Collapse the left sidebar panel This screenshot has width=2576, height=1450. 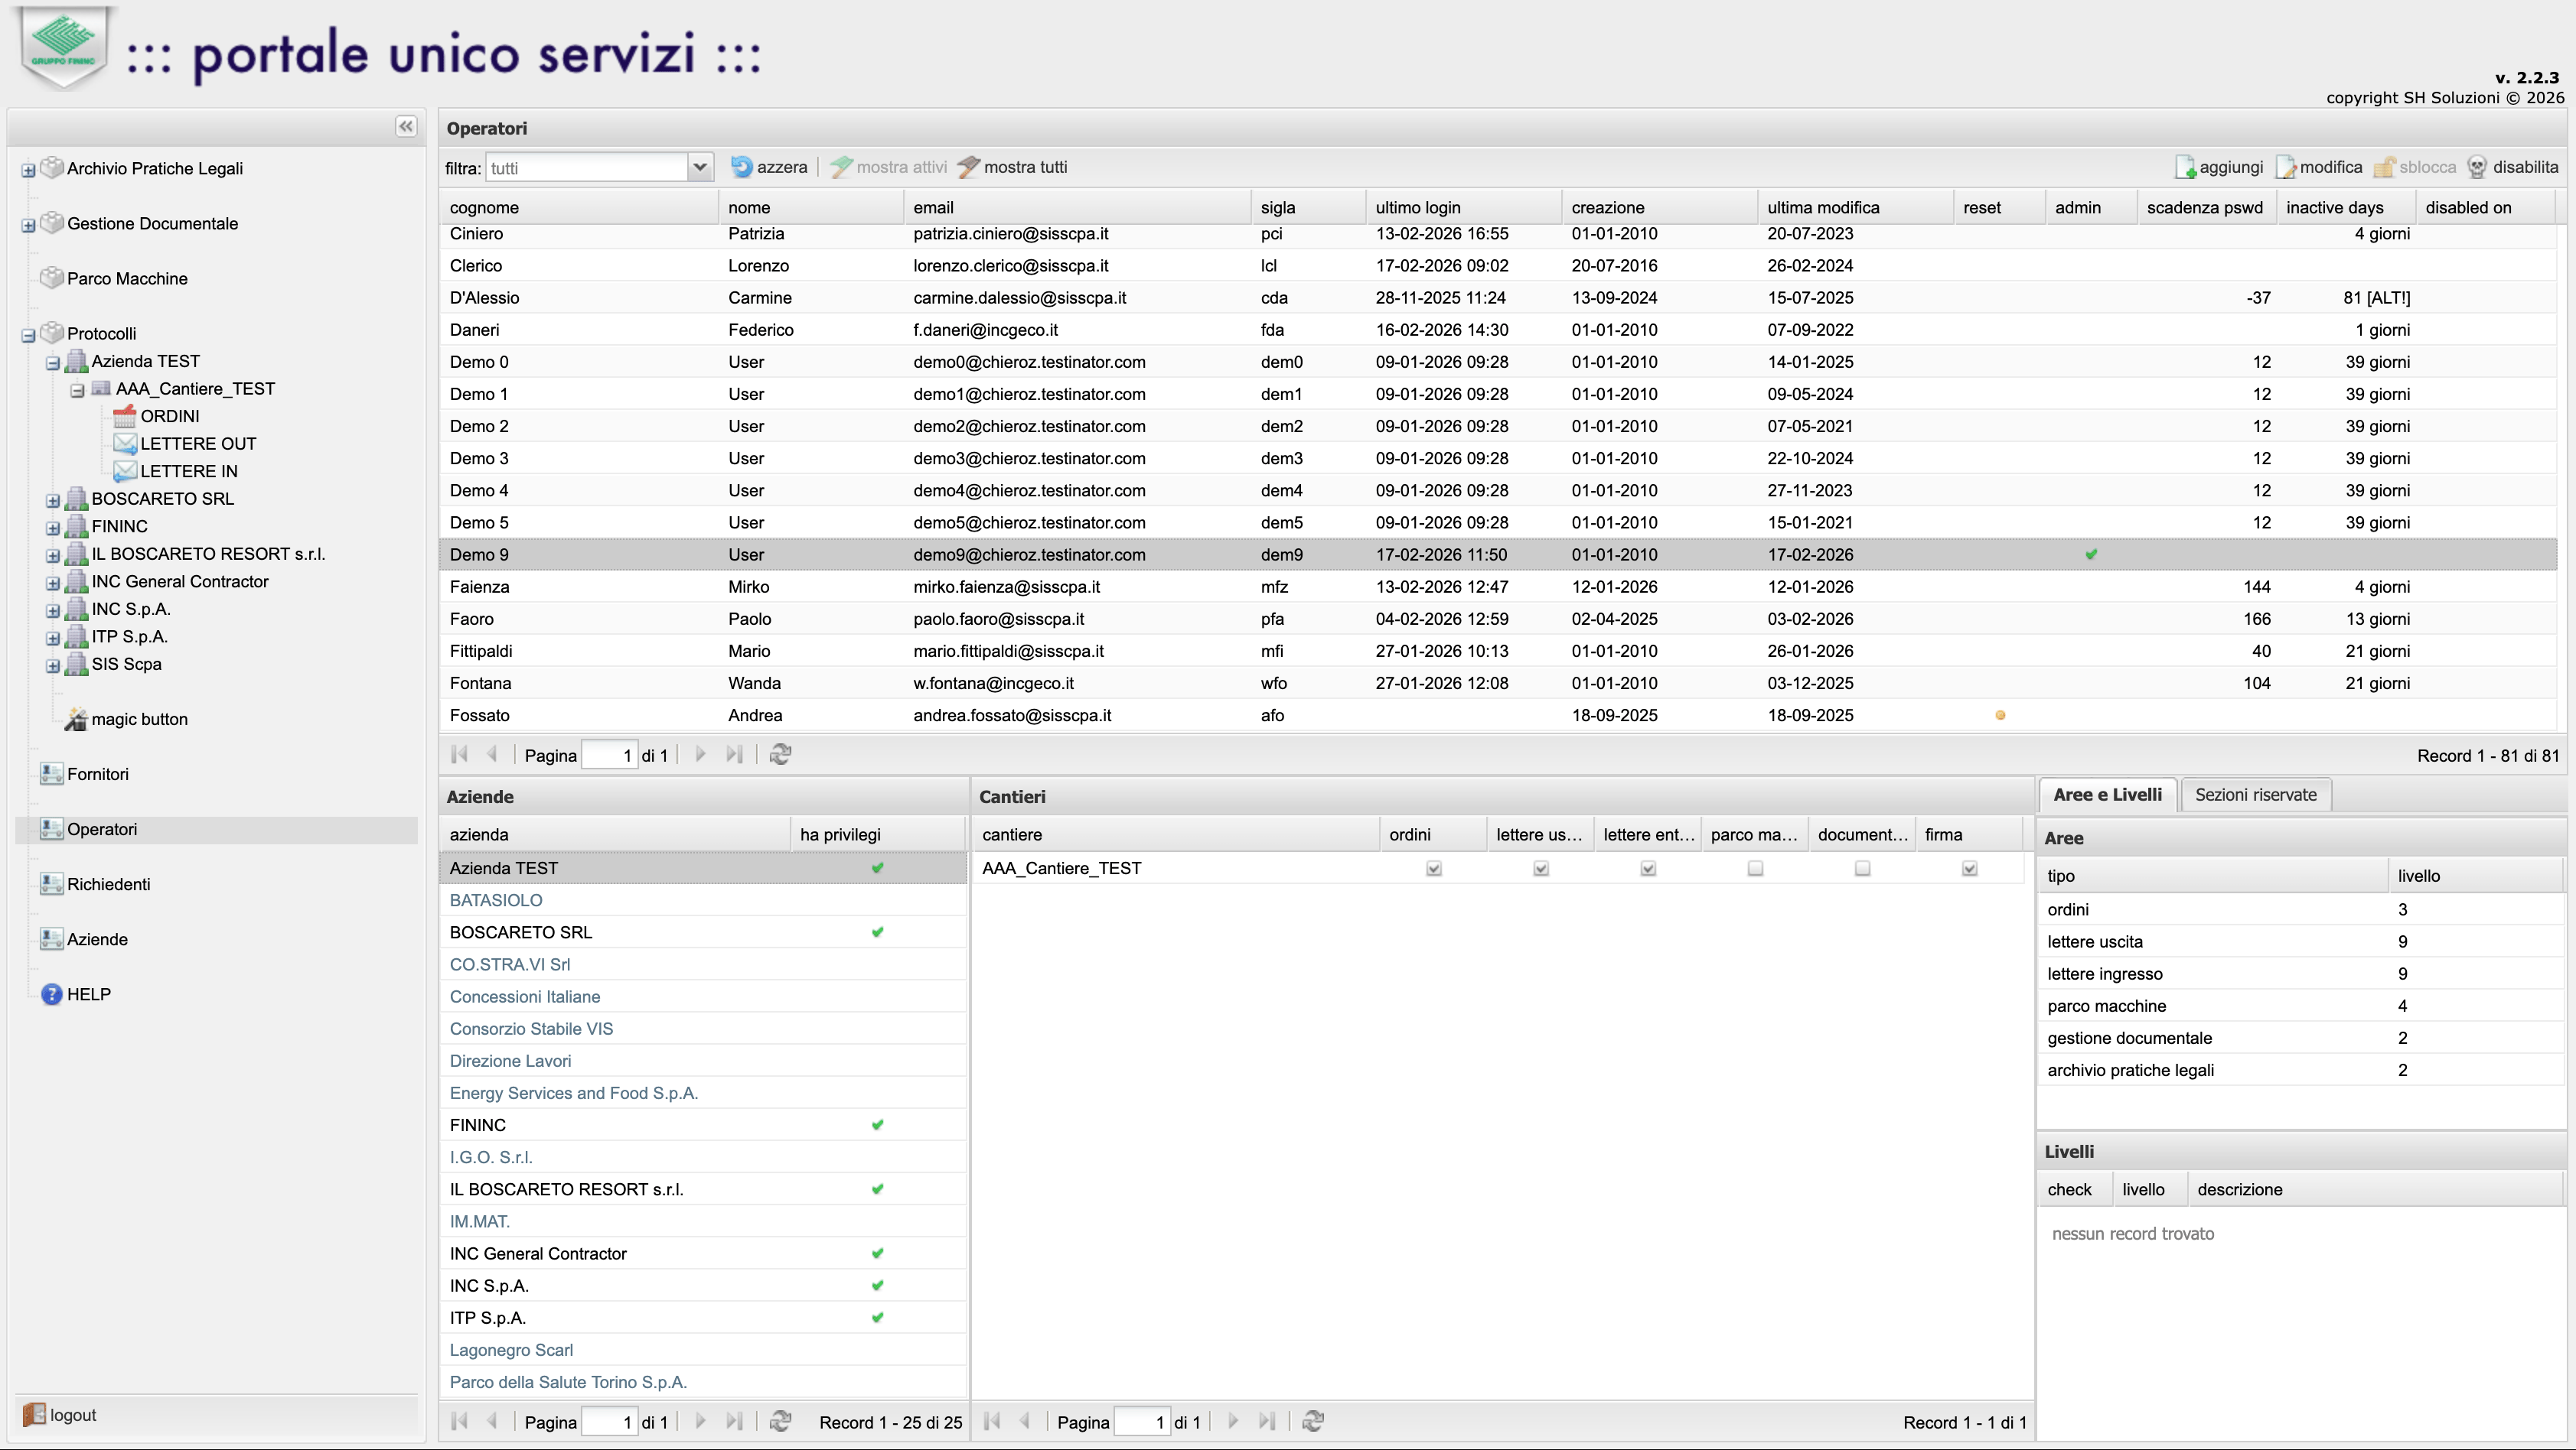[405, 126]
